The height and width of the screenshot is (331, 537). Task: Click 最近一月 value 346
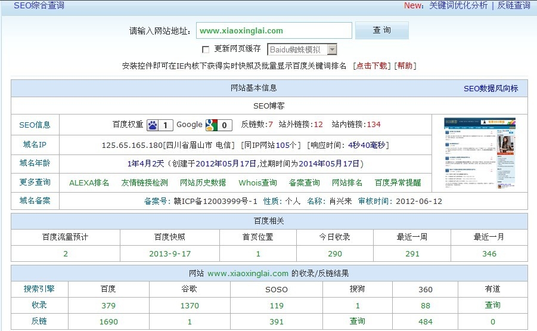coord(489,253)
